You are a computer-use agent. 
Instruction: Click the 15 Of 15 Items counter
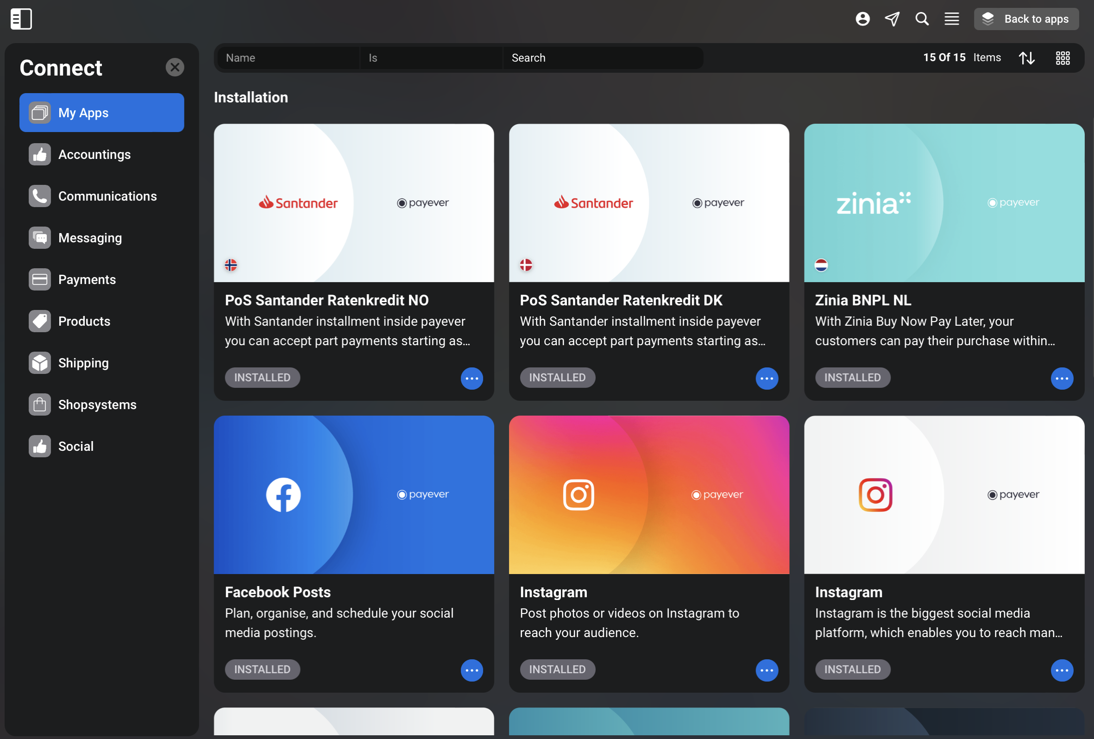[x=962, y=57]
